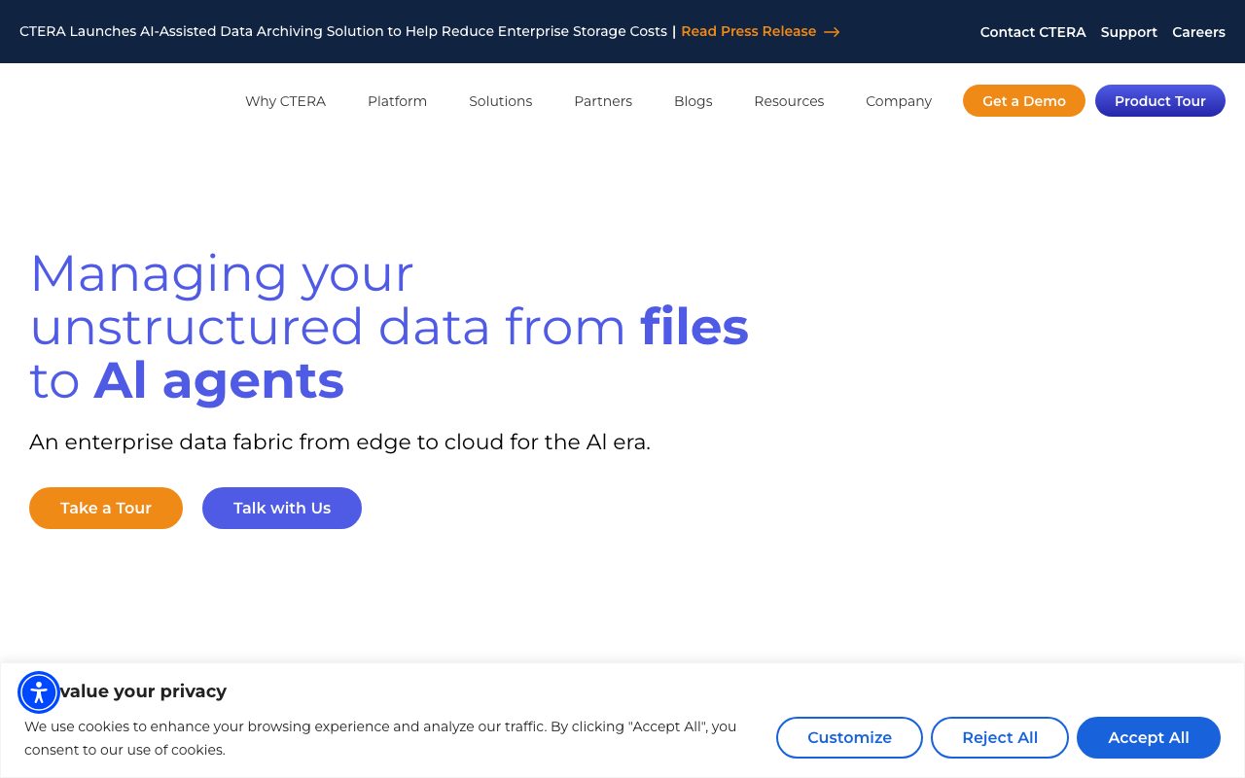Start the Product Tour
The image size is (1245, 778).
[1160, 101]
